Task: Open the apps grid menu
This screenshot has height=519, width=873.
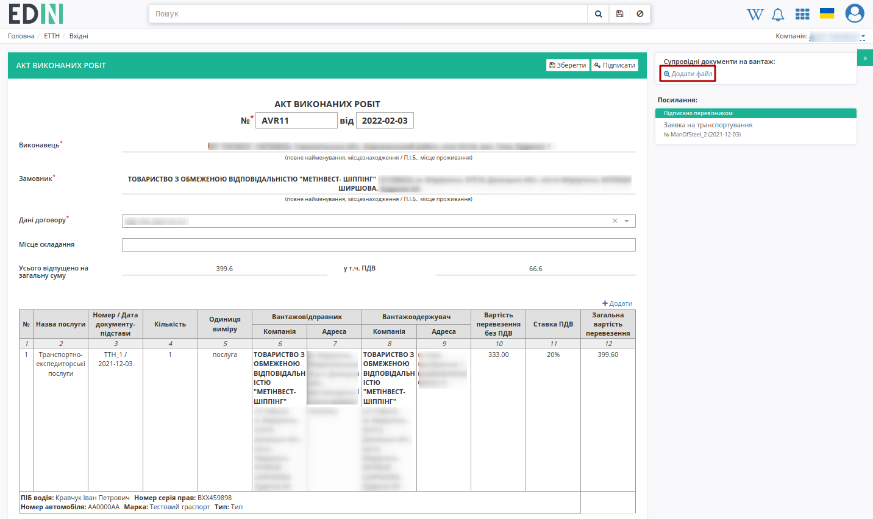Action: 802,14
